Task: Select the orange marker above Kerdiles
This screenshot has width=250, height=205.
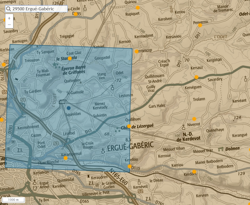Action: click(194, 172)
